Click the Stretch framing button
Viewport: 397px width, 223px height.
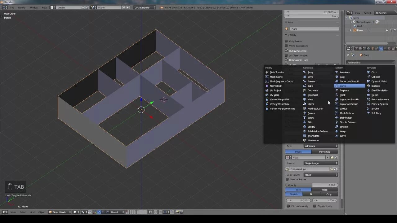(x=294, y=194)
